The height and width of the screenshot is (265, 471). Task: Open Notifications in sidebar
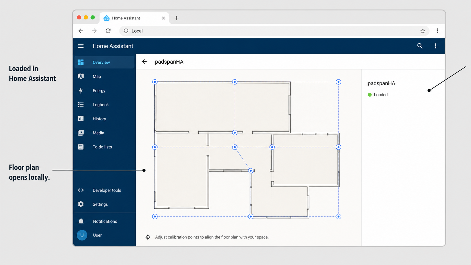point(105,221)
